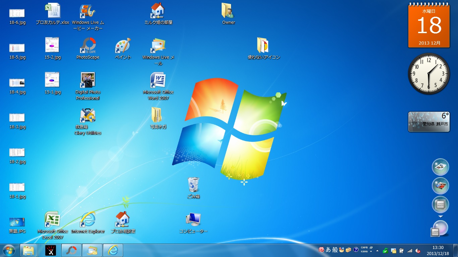Open the ごみ箱 recycle bin
458x257 pixels.
pyautogui.click(x=193, y=188)
